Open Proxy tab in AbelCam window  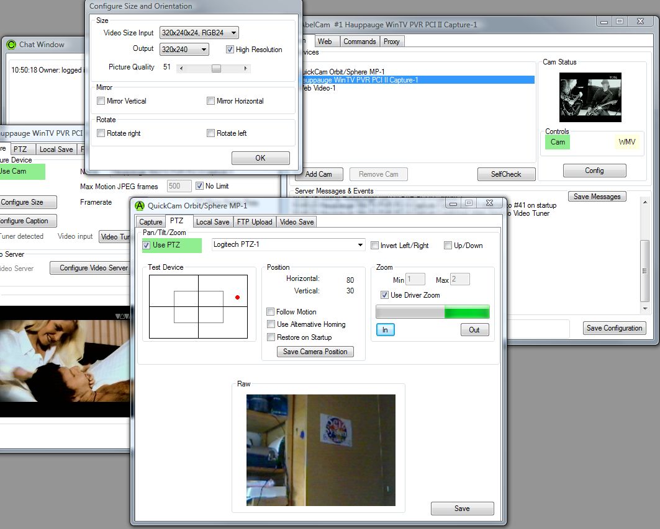click(391, 42)
